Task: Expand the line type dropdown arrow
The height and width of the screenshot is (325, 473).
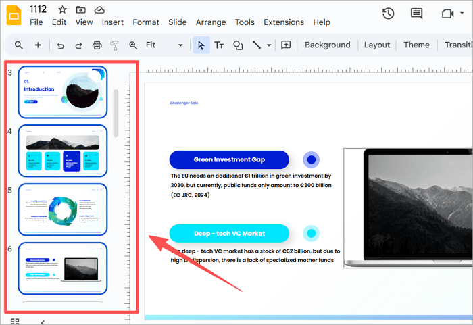Action: pos(270,45)
